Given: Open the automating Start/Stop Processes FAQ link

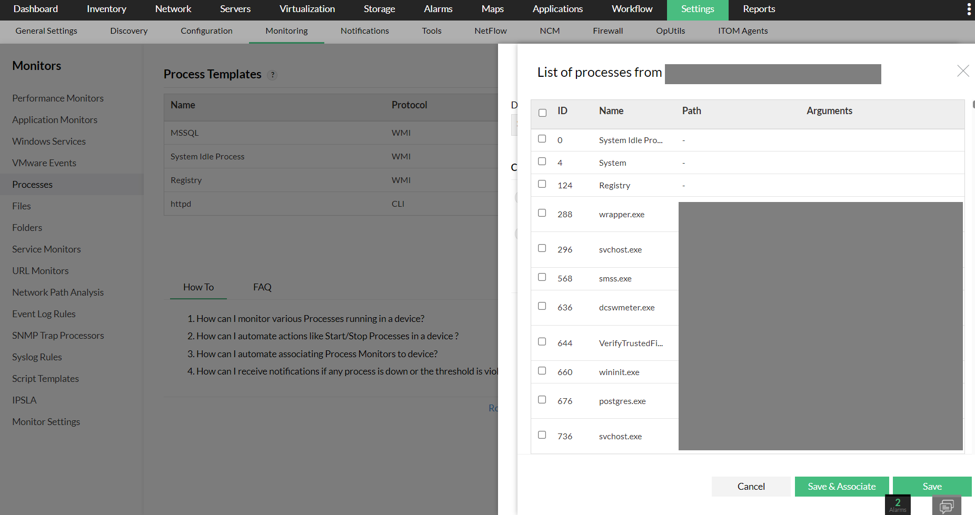Looking at the screenshot, I should 326,336.
